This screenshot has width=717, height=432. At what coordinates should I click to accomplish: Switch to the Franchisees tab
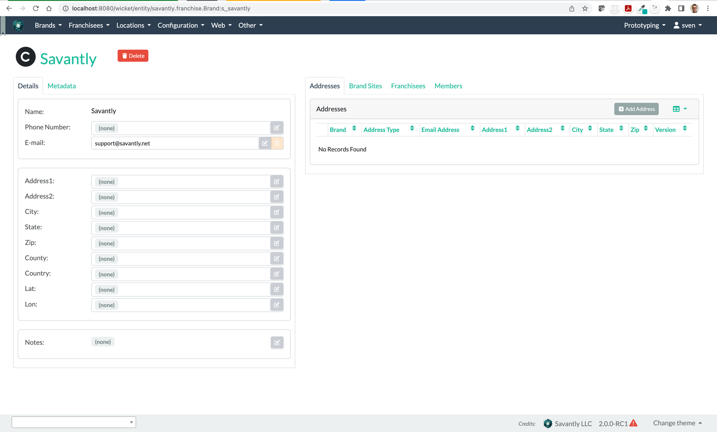(408, 86)
